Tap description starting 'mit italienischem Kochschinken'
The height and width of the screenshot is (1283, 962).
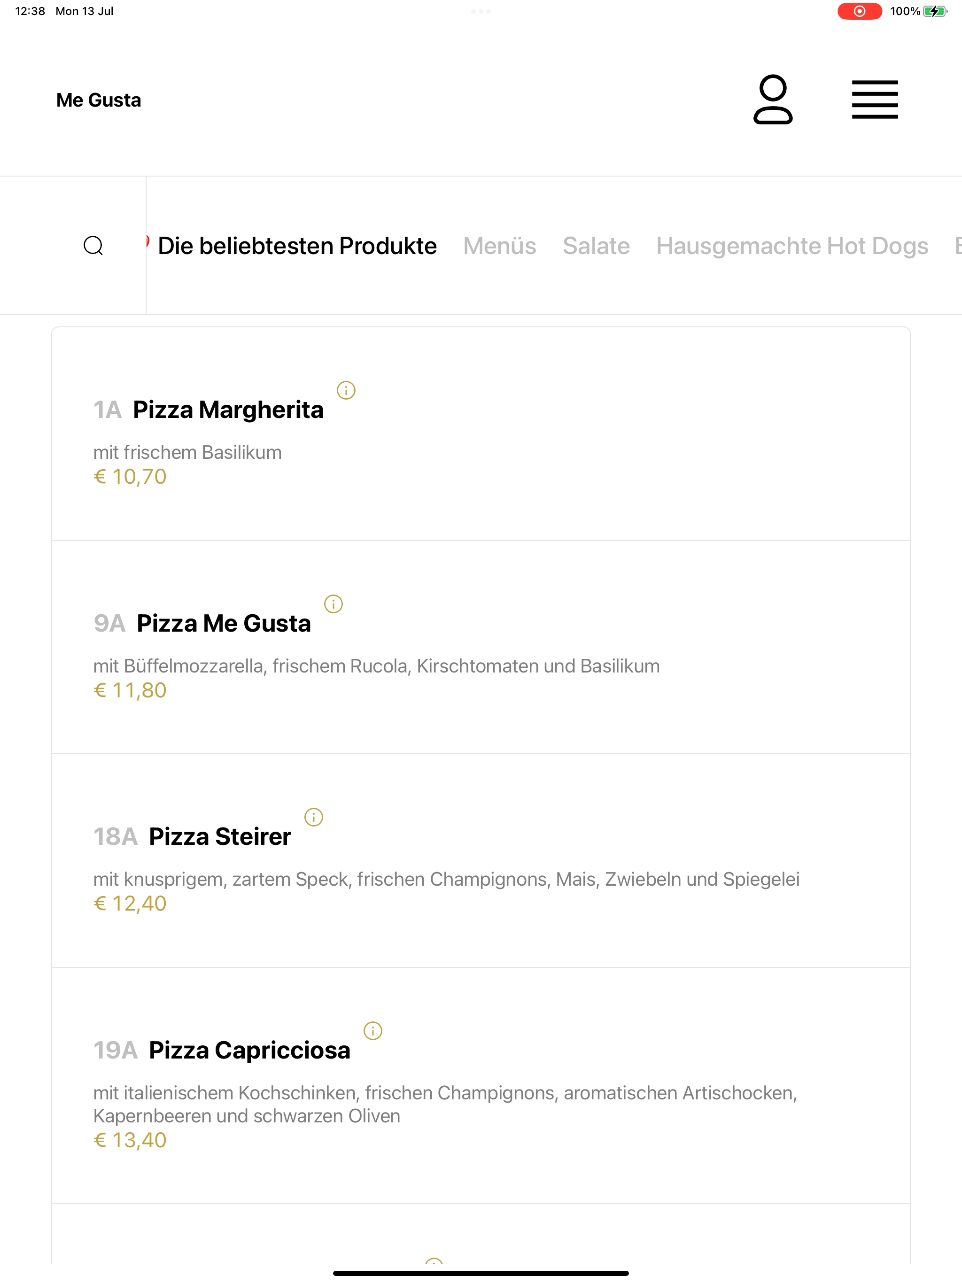445,1105
